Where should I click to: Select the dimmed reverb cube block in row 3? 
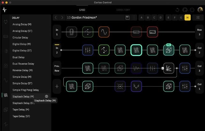point(120,68)
